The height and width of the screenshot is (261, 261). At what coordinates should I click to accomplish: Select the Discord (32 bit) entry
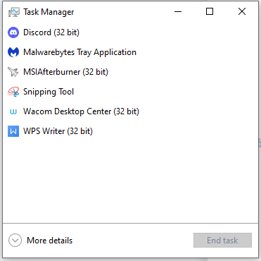(x=130, y=32)
